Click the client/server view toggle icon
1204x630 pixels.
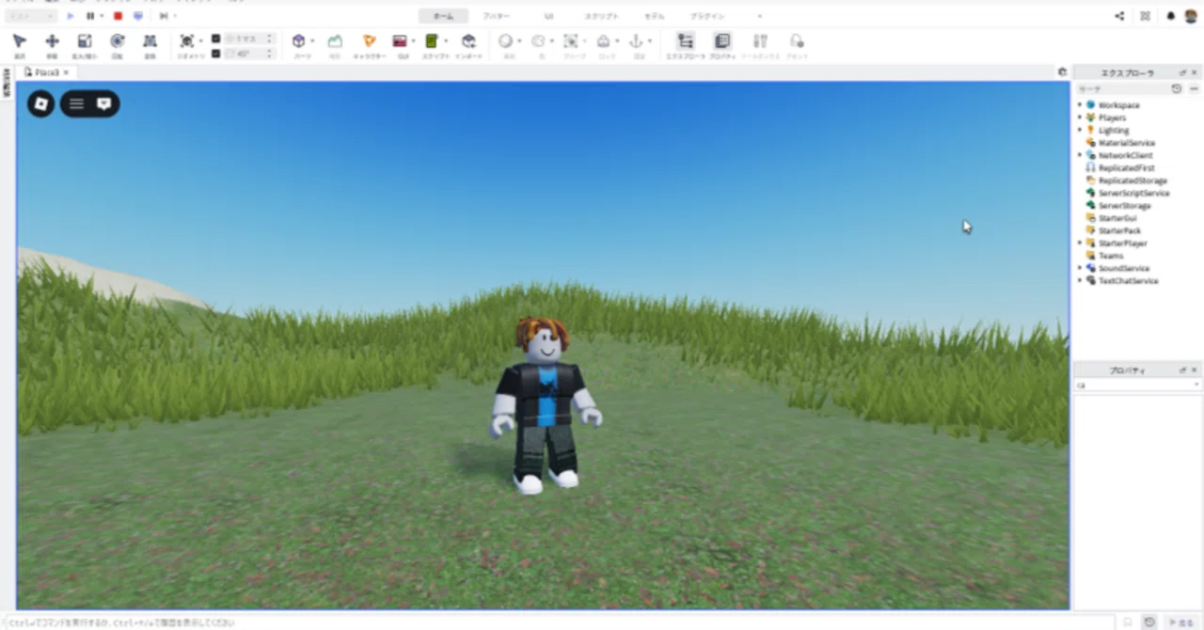pos(138,16)
